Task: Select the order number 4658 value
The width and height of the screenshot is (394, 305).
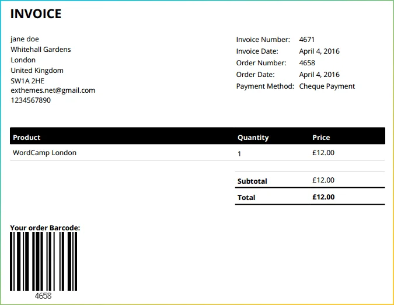Action: 306,63
